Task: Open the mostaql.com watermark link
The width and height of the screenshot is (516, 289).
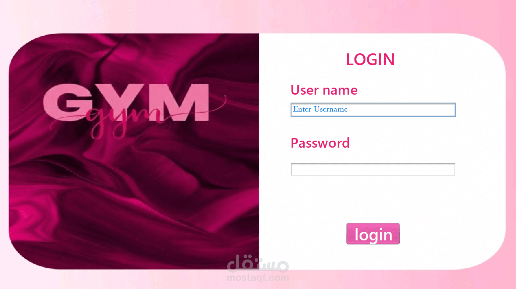Action: pyautogui.click(x=258, y=277)
